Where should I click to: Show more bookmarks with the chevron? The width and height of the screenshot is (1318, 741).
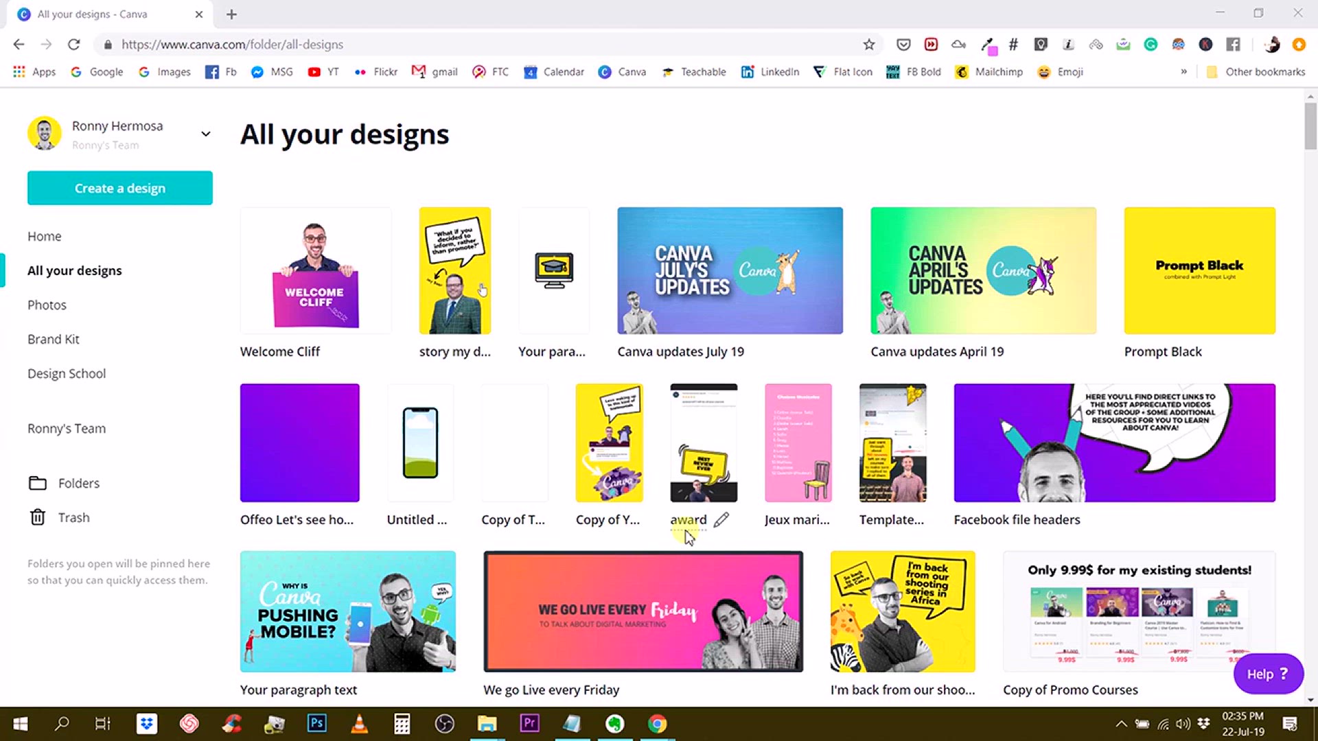coord(1183,71)
